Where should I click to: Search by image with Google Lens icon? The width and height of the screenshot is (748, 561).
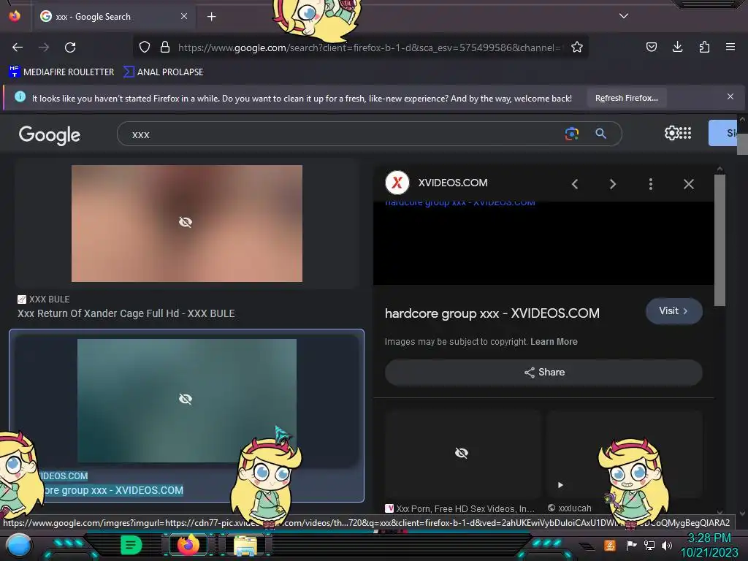[571, 134]
